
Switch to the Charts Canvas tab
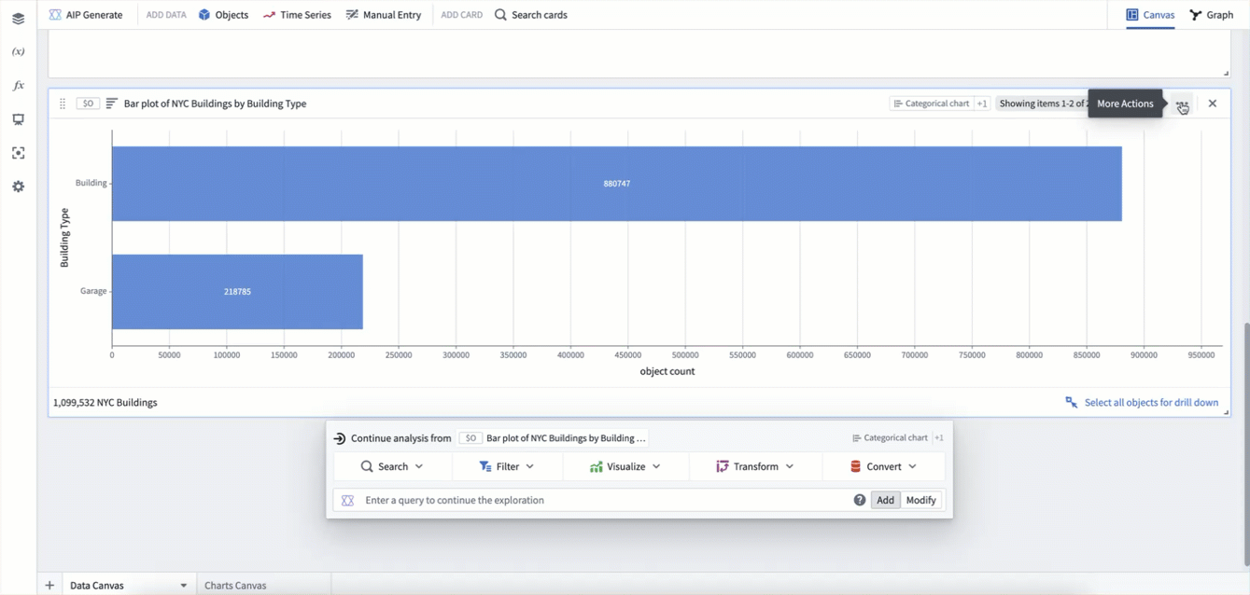point(235,585)
